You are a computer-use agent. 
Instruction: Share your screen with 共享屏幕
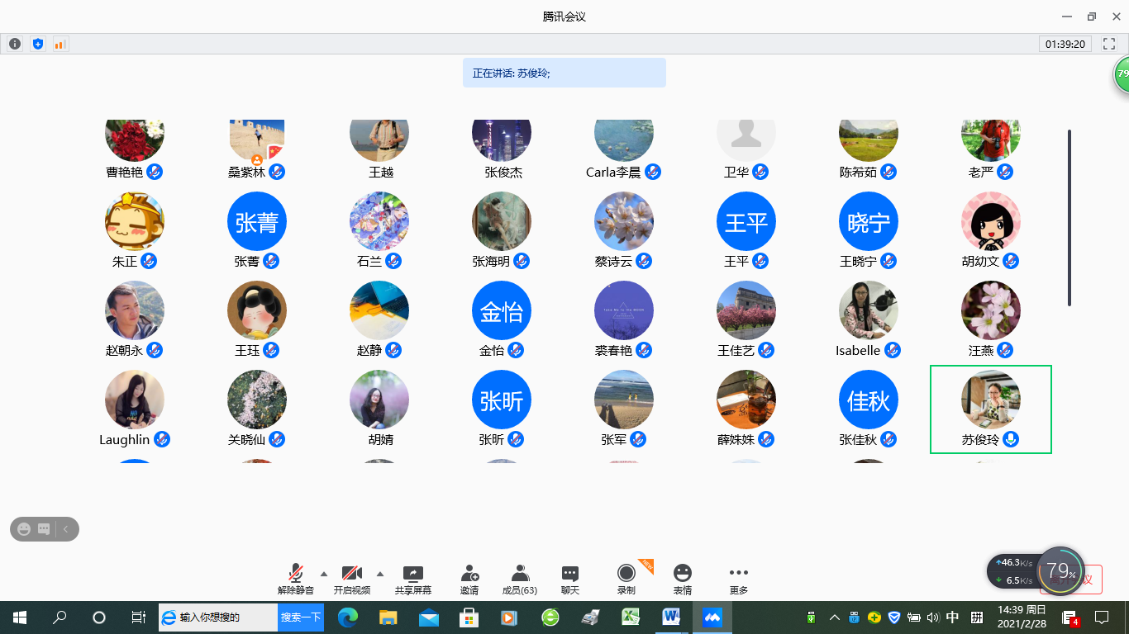coord(412,579)
